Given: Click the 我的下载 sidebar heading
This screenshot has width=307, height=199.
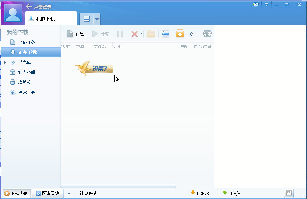Looking at the screenshot, I should click(18, 32).
